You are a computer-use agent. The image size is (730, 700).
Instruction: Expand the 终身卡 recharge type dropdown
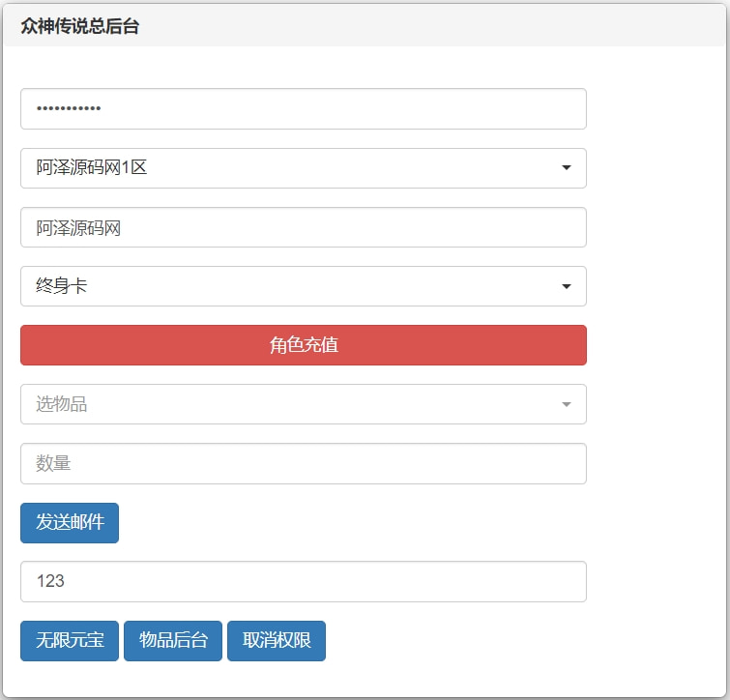coord(303,286)
